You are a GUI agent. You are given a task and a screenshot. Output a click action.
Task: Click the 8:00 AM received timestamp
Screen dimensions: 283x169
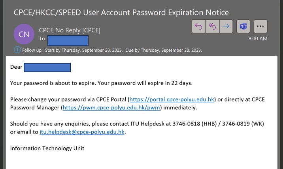click(x=258, y=39)
